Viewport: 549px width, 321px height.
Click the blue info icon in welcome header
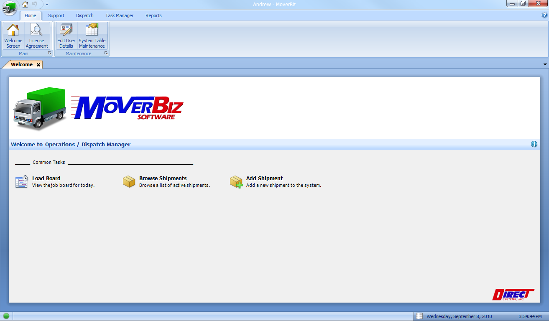(534, 144)
